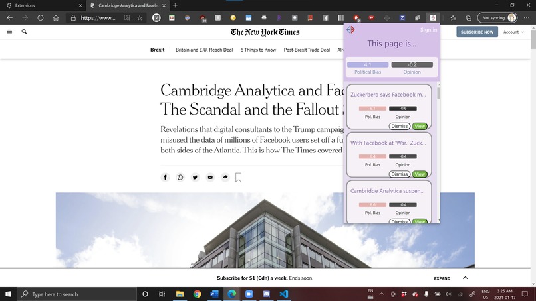Click Sign in in the extension popup

point(428,30)
